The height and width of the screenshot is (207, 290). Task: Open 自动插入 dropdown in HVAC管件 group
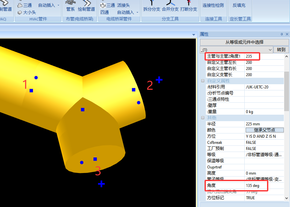[58, 5]
